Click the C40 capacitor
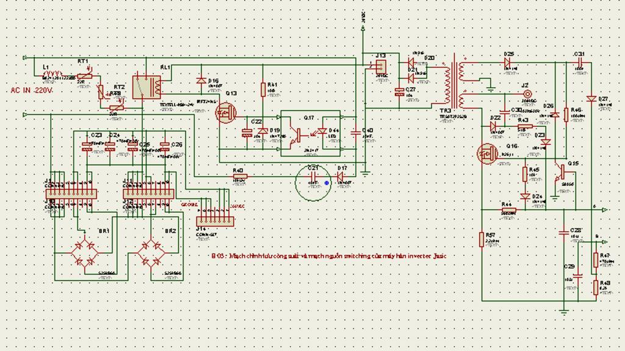The image size is (625, 351). click(x=356, y=132)
